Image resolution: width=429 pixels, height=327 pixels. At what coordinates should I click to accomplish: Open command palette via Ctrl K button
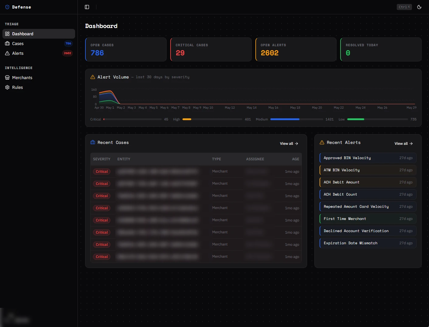(x=404, y=7)
